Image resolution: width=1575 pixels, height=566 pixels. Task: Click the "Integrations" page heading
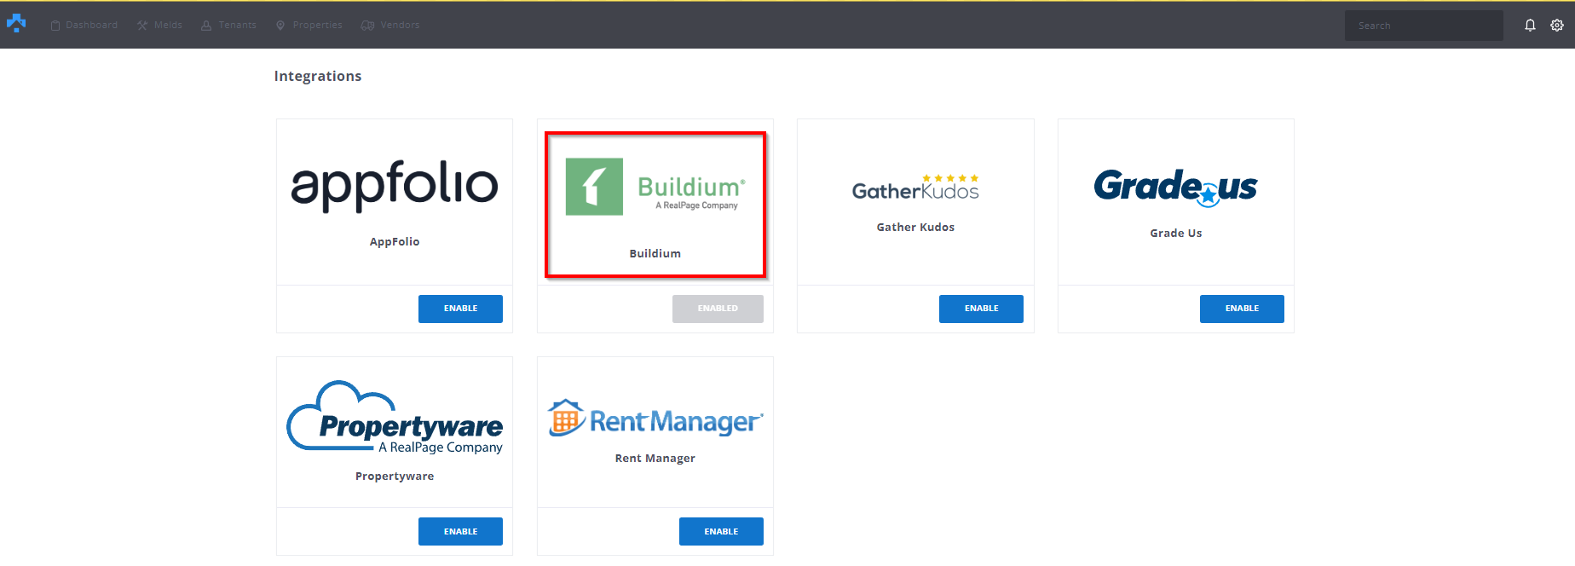click(x=318, y=77)
